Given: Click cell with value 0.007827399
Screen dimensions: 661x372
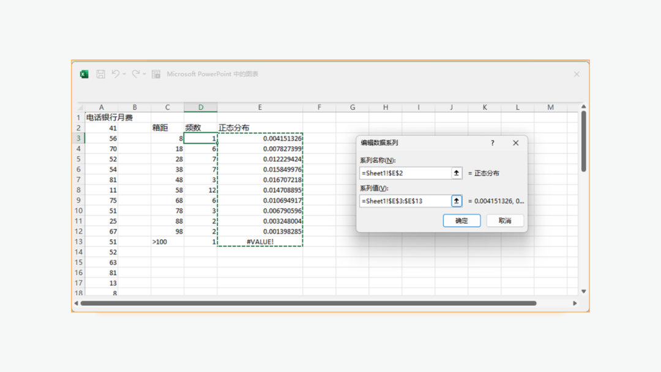Looking at the screenshot, I should pos(260,149).
